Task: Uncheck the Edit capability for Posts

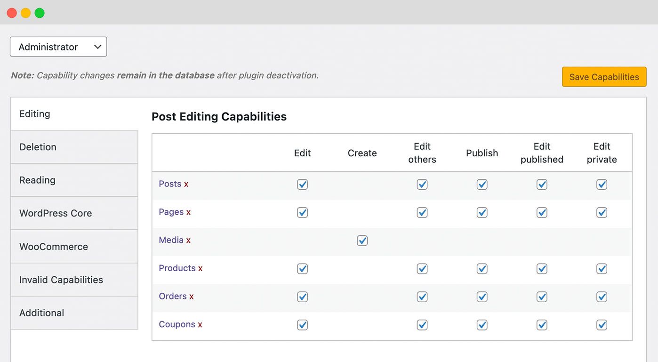Action: click(302, 185)
